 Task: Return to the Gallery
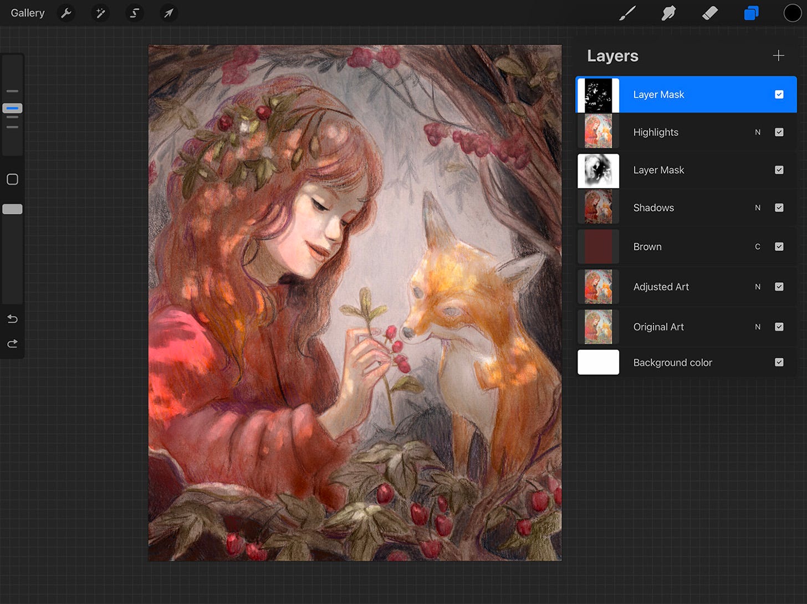[27, 13]
